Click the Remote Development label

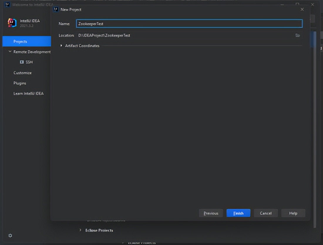pyautogui.click(x=32, y=52)
